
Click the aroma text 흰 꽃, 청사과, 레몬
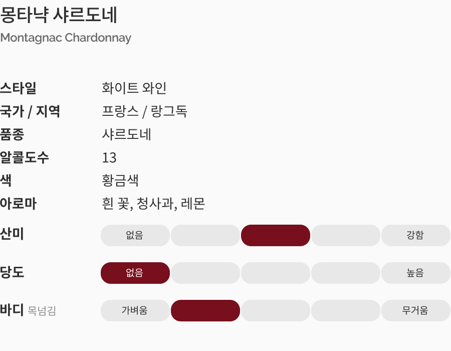point(153,204)
